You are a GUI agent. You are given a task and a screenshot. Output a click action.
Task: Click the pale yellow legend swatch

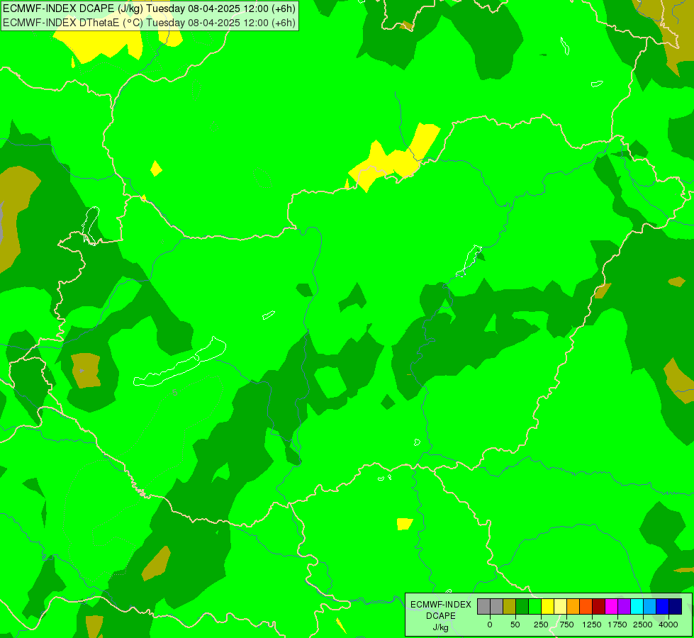[561, 607]
